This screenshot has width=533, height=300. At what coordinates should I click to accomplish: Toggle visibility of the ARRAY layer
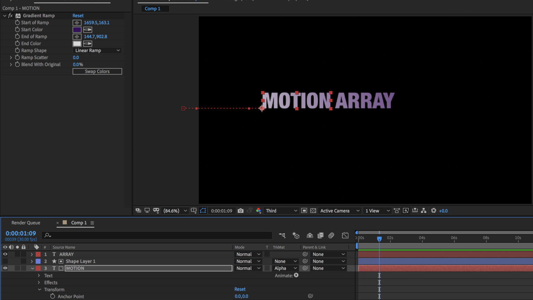tap(5, 254)
